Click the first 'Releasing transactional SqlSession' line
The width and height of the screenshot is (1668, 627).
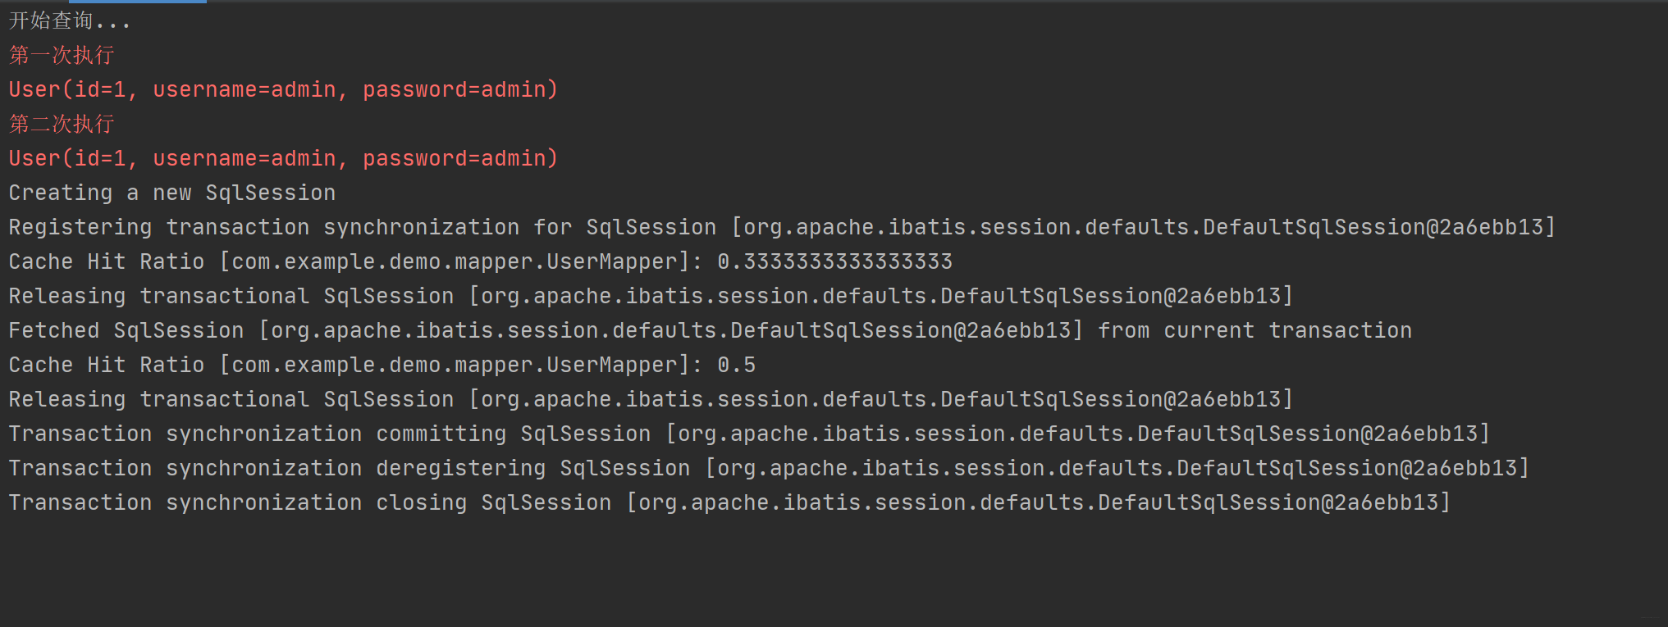coord(651,296)
